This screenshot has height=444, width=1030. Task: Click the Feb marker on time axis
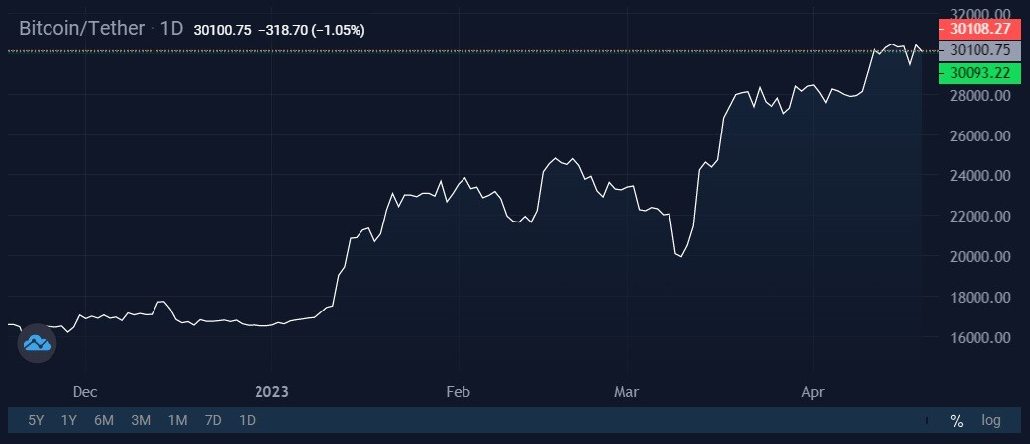pyautogui.click(x=458, y=392)
